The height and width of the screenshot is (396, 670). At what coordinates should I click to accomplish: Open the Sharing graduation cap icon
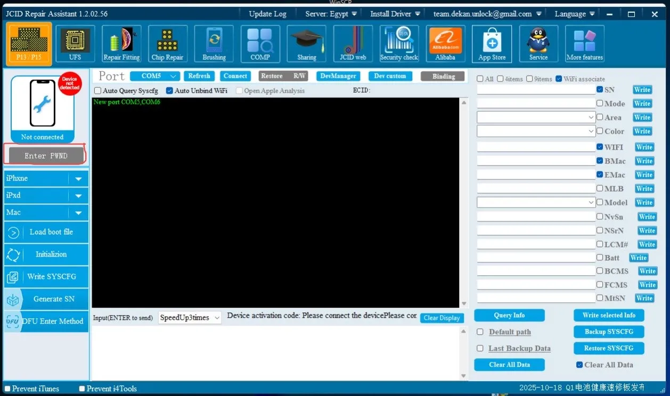[x=306, y=44]
